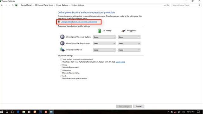Click the Power Options breadcrumb
The width and height of the screenshot is (203, 114).
(x=62, y=5)
